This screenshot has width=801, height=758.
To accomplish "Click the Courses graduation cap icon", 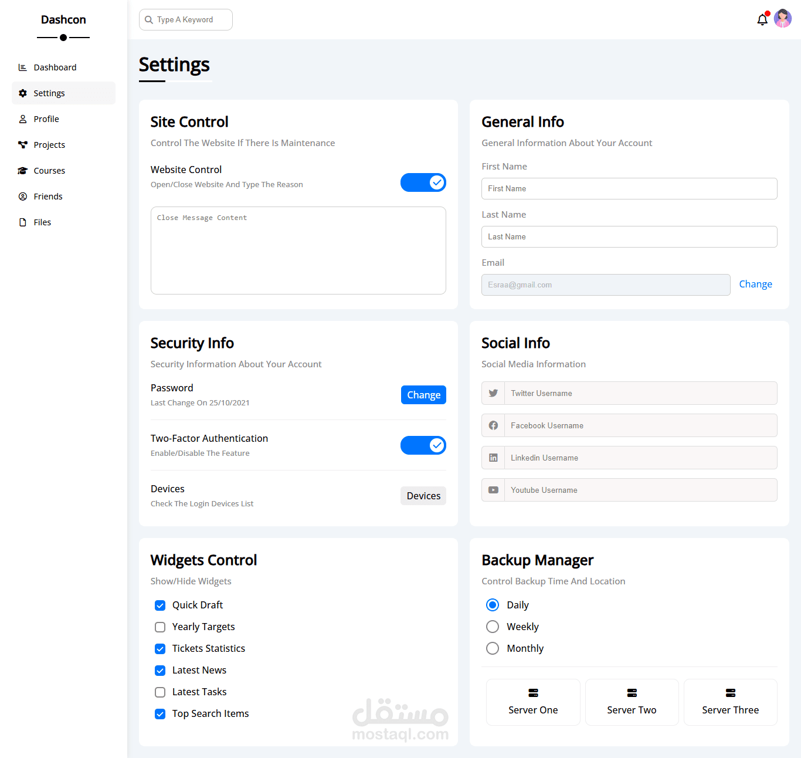I will 23,171.
